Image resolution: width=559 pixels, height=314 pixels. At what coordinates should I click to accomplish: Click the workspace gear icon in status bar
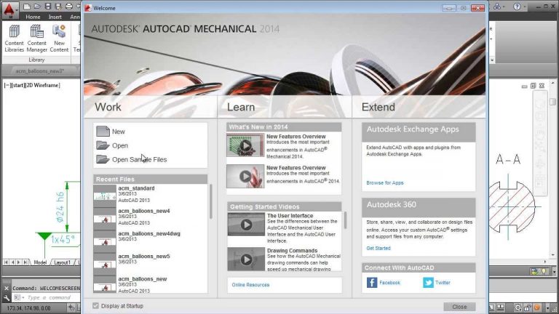click(518, 307)
